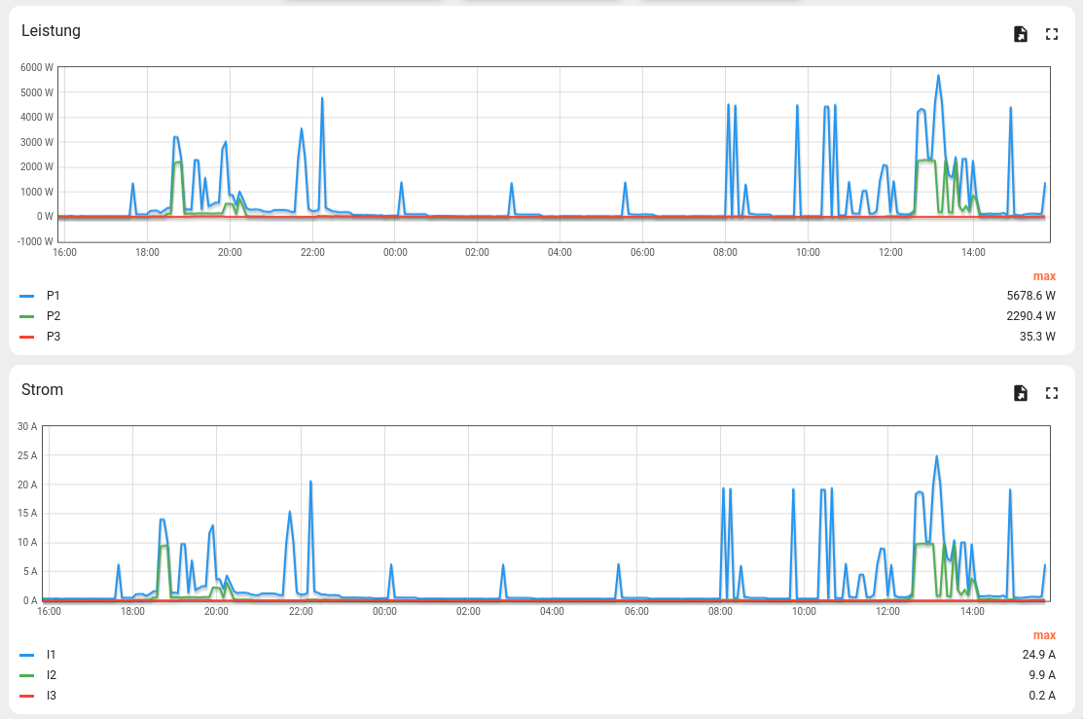Image resolution: width=1083 pixels, height=719 pixels.
Task: Open Leistung chart in fullscreen
Action: coord(1051,34)
